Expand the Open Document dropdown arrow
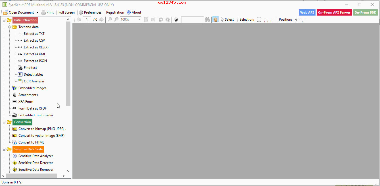380x186 pixels. tap(37, 12)
